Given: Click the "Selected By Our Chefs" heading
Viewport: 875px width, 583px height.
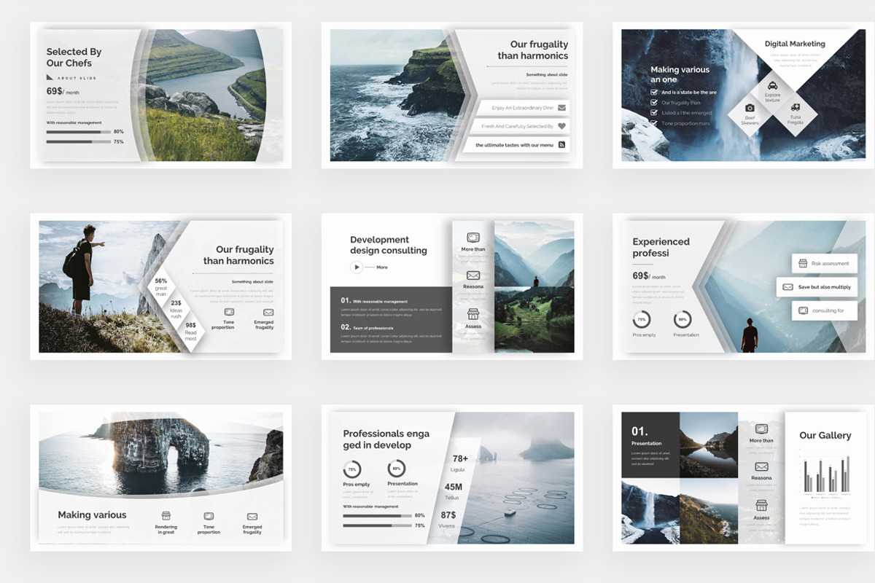Looking at the screenshot, I should pos(74,58).
